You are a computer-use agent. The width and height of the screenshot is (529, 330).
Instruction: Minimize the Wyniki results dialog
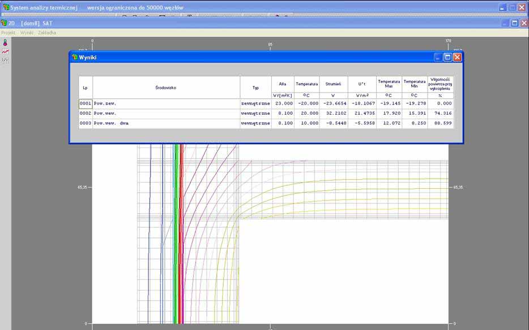pyautogui.click(x=438, y=57)
